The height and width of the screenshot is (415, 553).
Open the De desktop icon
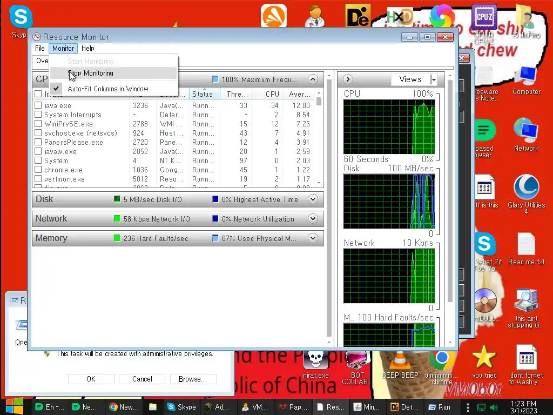[358, 16]
